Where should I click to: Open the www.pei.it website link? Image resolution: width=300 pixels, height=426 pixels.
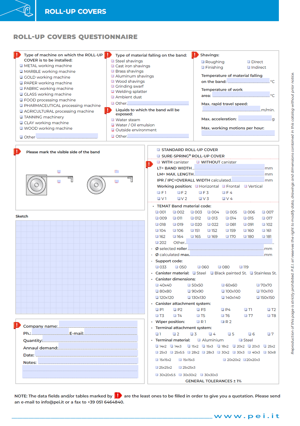[x=246, y=416]
